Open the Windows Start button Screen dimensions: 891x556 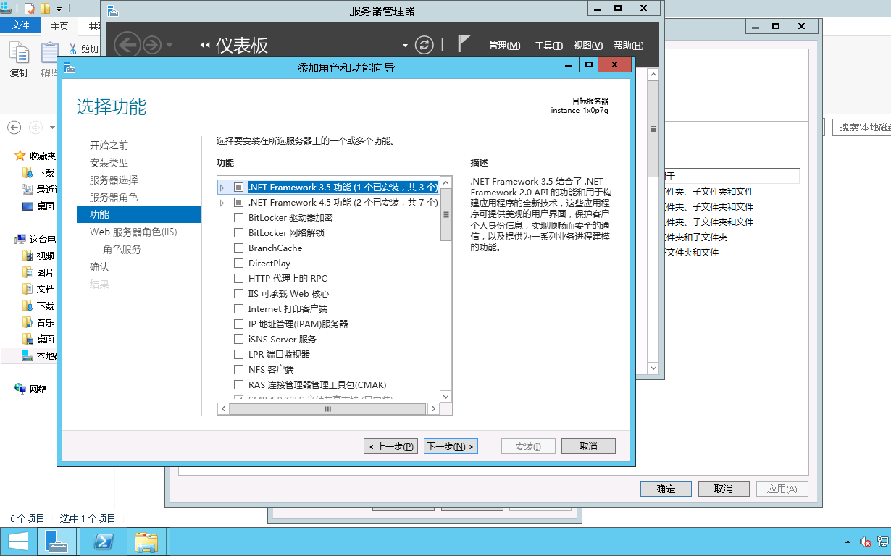(17, 542)
